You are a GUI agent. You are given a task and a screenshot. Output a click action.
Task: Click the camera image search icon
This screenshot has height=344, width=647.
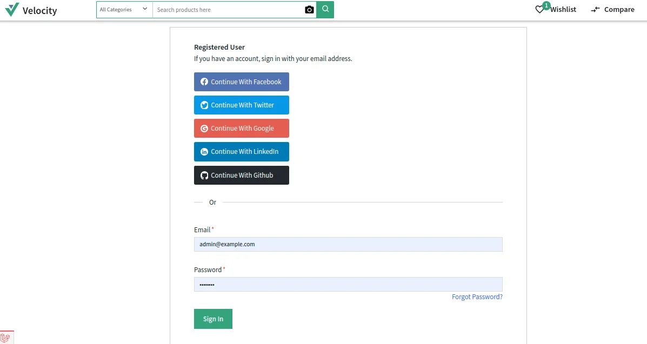coord(309,10)
